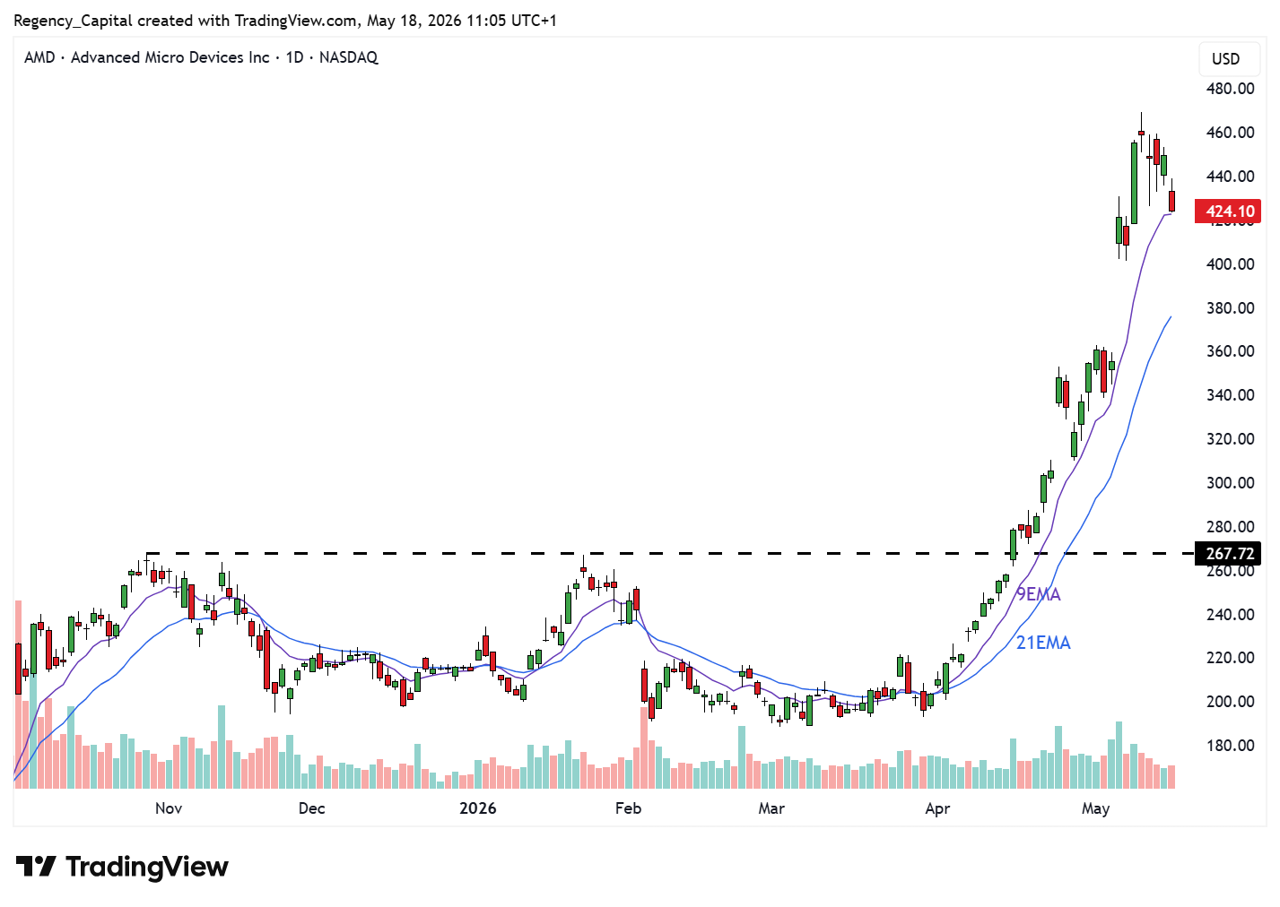This screenshot has height=907, width=1280.
Task: Click the Nov label on time axis
Action: [x=169, y=808]
